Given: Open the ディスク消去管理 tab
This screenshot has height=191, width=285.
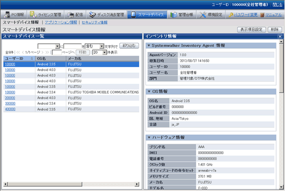Looking at the screenshot, I should point(106,15).
